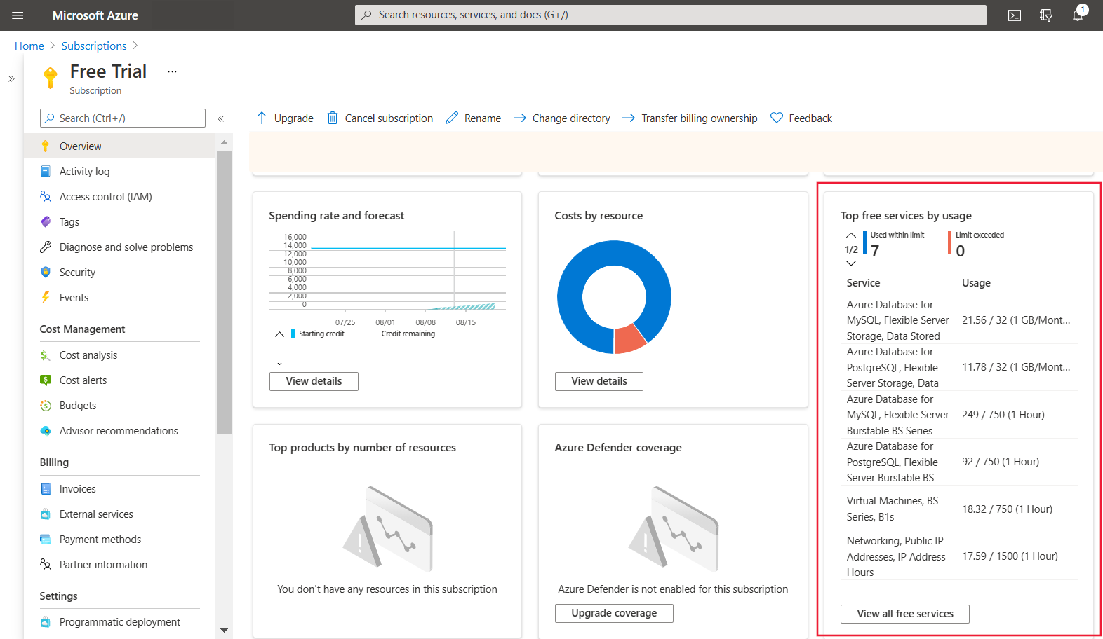Click the Subscriptions breadcrumb link
This screenshot has width=1103, height=639.
(x=94, y=46)
